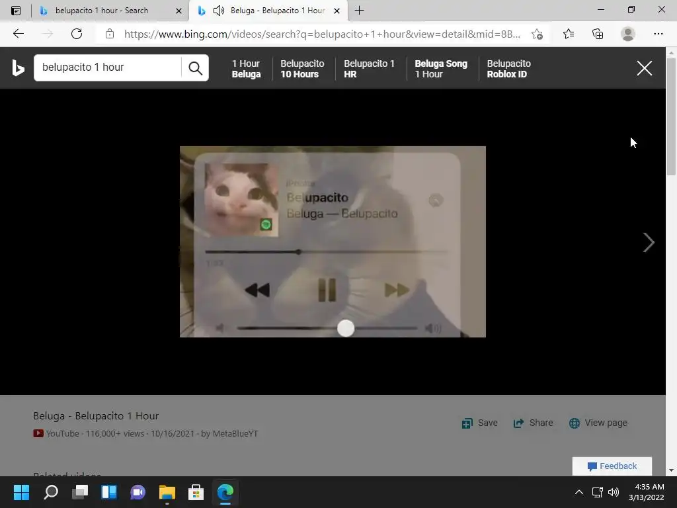Open File Explorer from the taskbar
The image size is (677, 508).
point(167,492)
